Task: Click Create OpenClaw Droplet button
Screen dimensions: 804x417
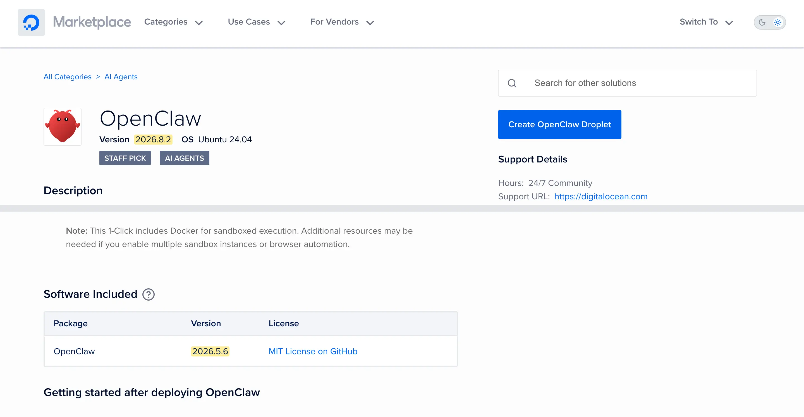Action: click(559, 124)
